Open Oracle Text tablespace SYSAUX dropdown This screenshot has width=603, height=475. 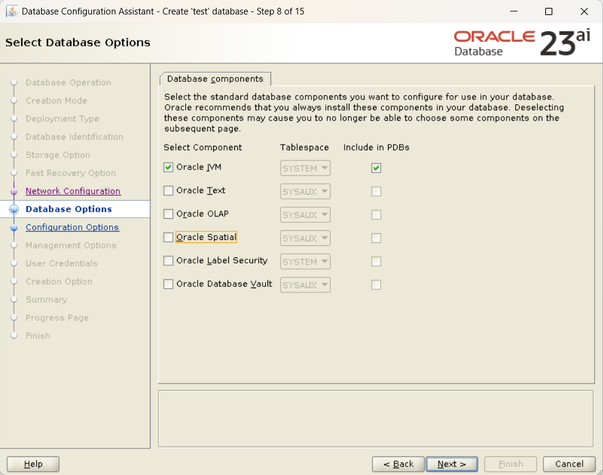305,191
